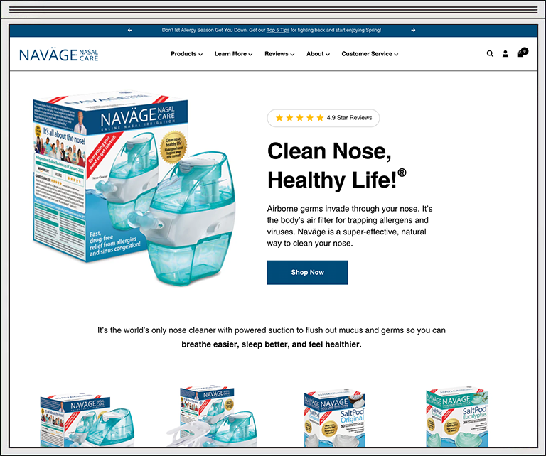Image resolution: width=546 pixels, height=456 pixels.
Task: Click the five-star rating icons
Action: tap(299, 118)
